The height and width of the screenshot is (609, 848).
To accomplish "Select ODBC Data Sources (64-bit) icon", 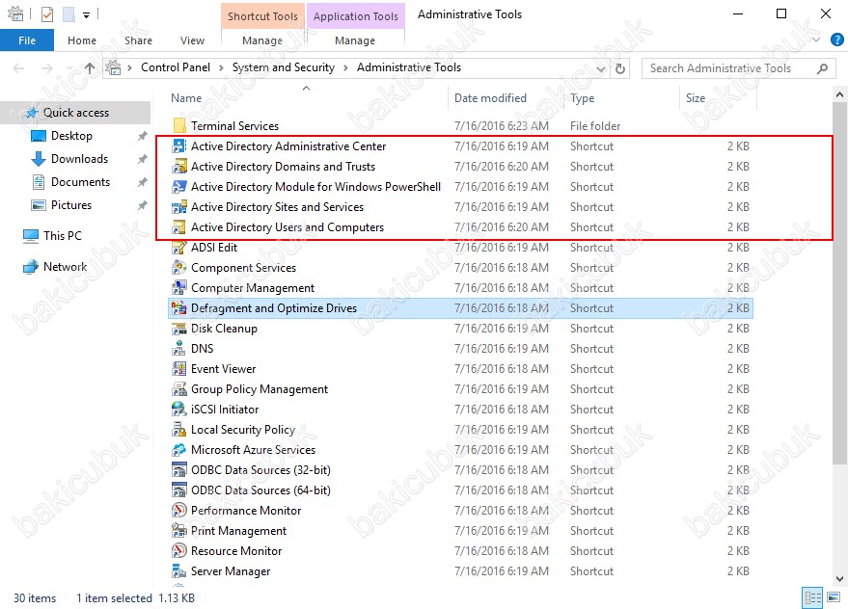I will tap(179, 490).
